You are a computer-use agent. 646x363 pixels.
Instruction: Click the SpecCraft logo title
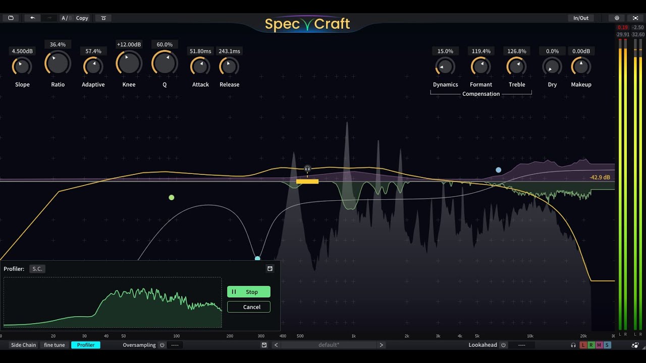pyautogui.click(x=307, y=24)
